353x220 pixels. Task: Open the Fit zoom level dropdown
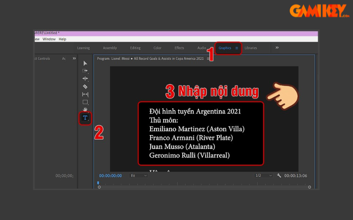pos(139,176)
